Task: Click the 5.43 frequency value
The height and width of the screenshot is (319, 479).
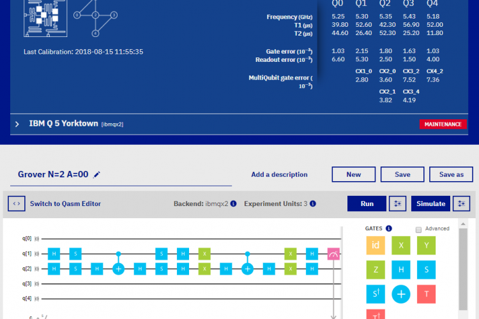Action: 409,17
